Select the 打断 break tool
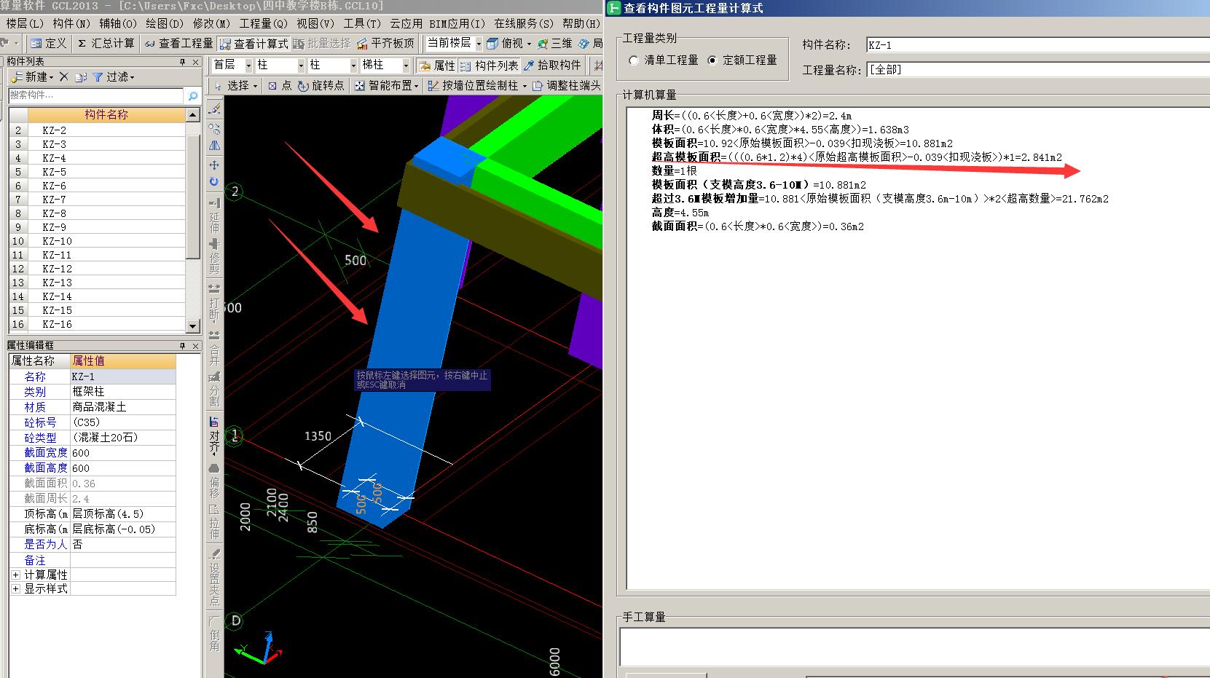Image resolution: width=1210 pixels, height=678 pixels. pos(214,301)
